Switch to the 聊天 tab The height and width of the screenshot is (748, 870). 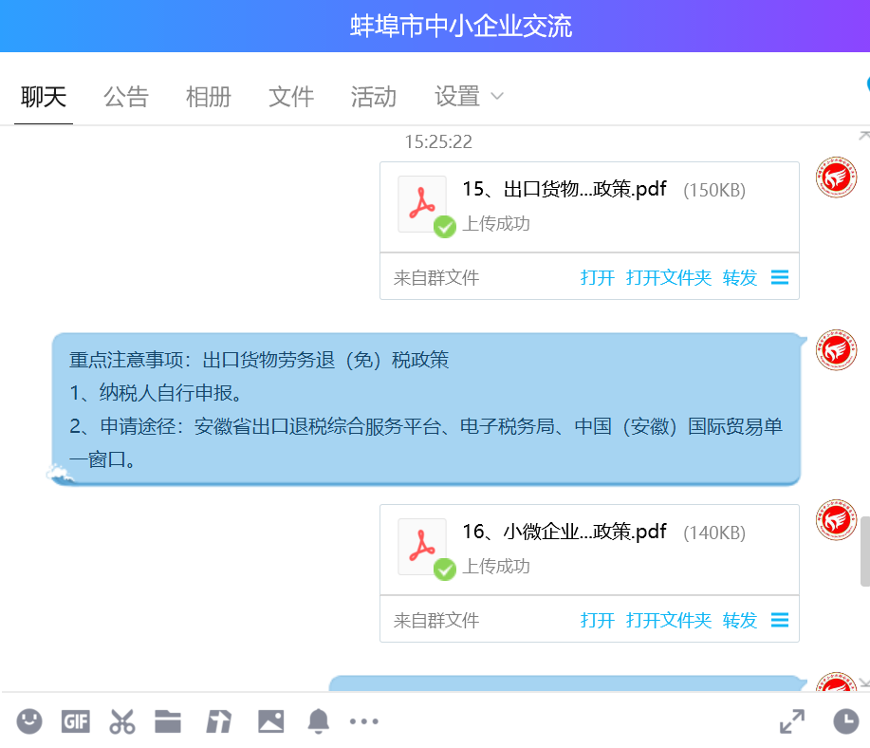pos(44,97)
